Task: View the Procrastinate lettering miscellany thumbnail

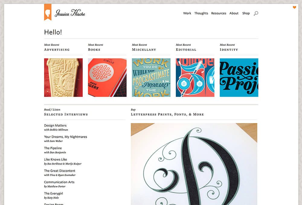Action: click(151, 77)
